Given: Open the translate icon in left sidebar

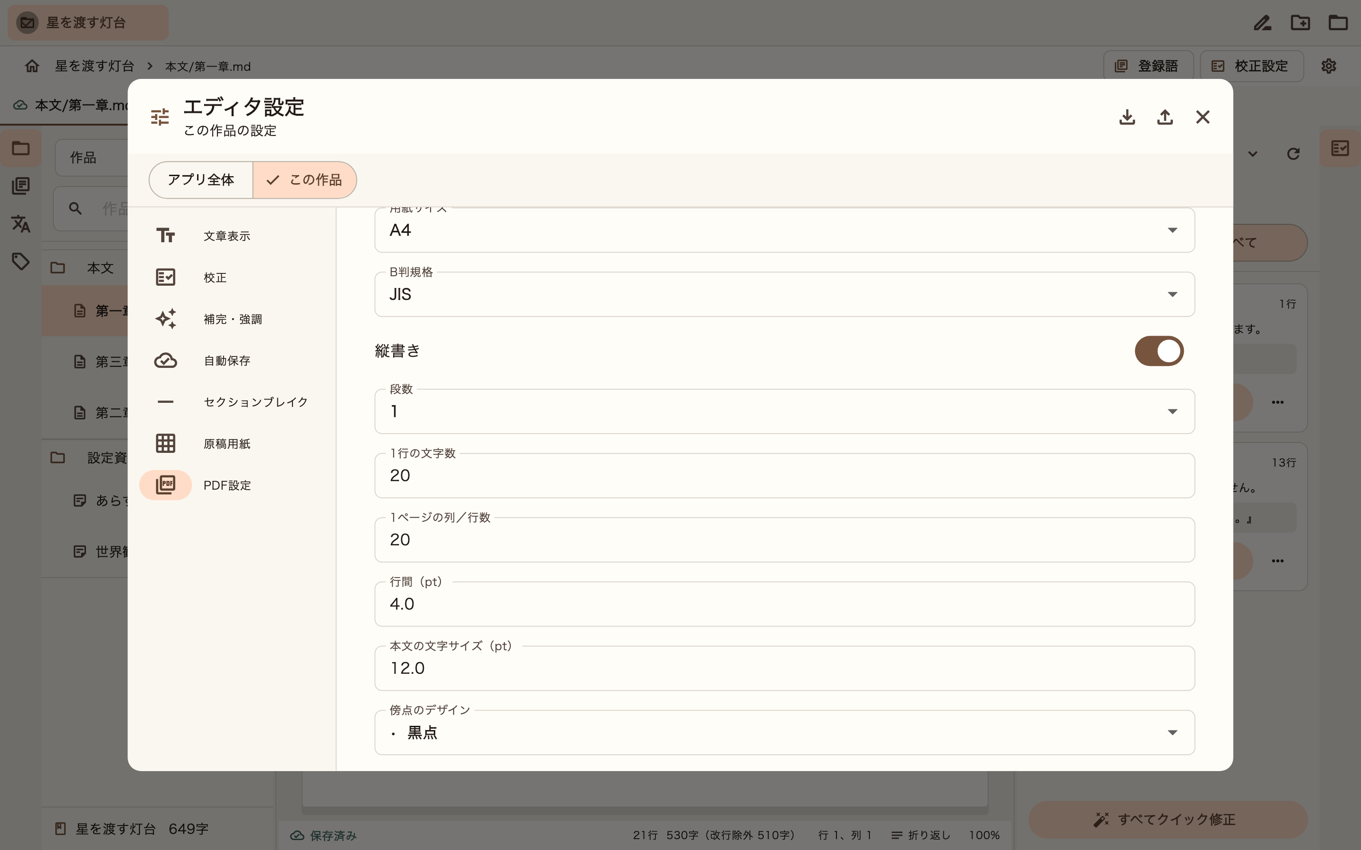Looking at the screenshot, I should click(x=21, y=224).
